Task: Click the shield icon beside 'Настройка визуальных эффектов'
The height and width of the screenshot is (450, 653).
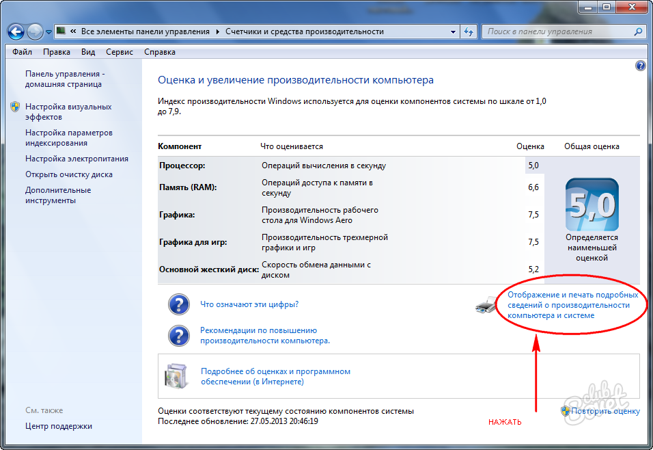Action: (x=15, y=107)
